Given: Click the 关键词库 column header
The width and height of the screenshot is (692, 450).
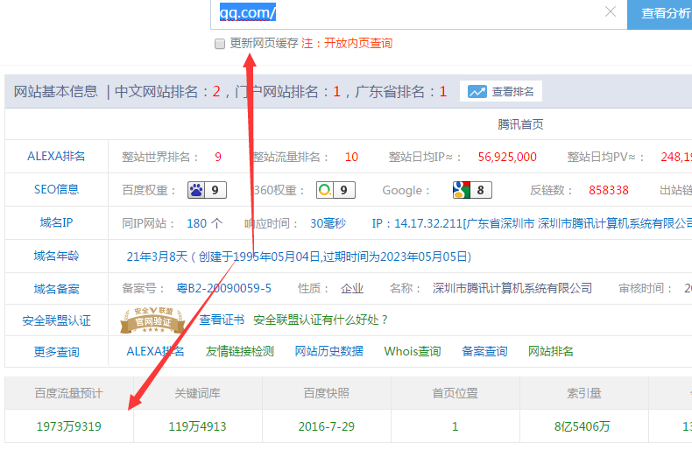Looking at the screenshot, I should (197, 393).
